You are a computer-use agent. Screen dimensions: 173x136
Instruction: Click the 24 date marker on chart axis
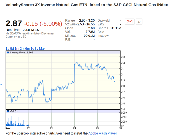[75, 128]
